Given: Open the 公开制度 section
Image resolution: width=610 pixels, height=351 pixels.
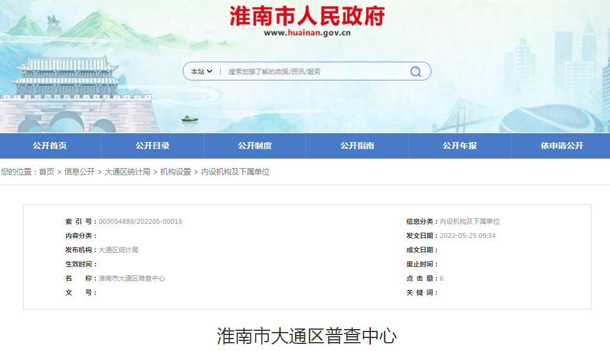Looking at the screenshot, I should click(x=254, y=145).
